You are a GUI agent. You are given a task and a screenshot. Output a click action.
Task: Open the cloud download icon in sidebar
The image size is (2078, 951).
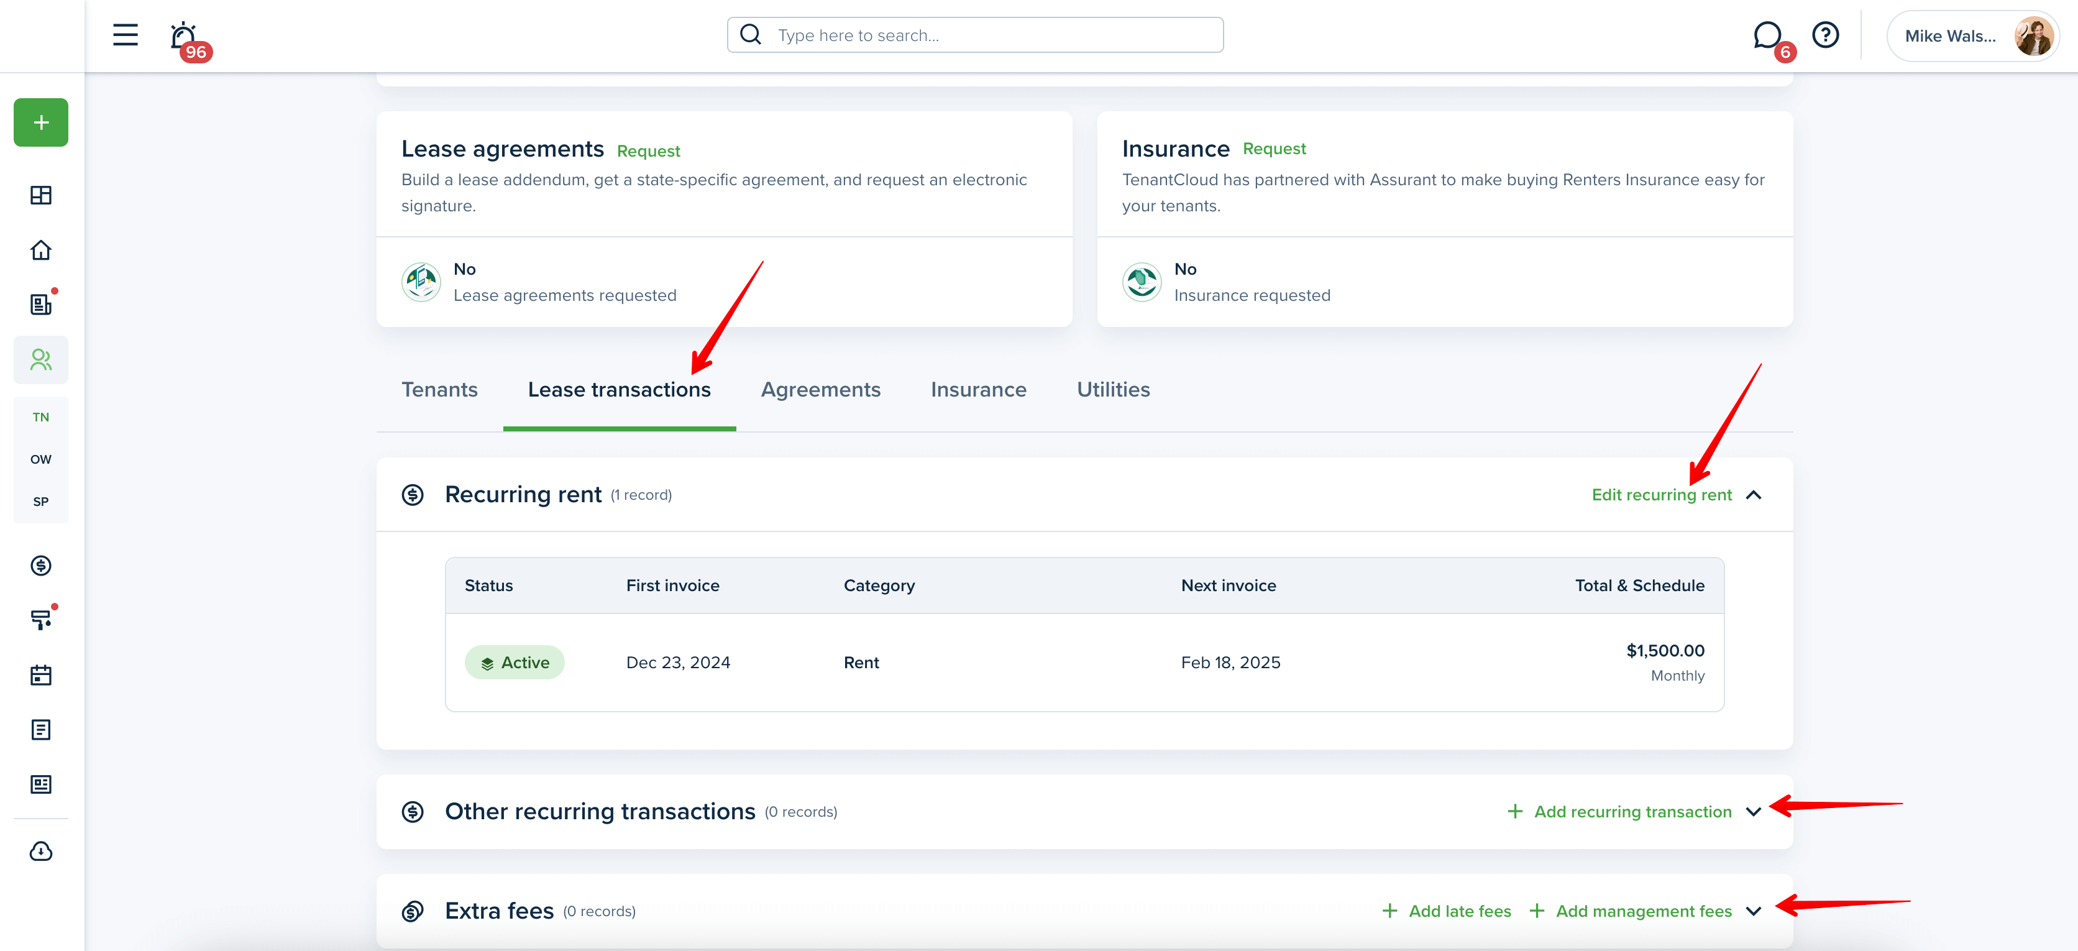[x=41, y=851]
